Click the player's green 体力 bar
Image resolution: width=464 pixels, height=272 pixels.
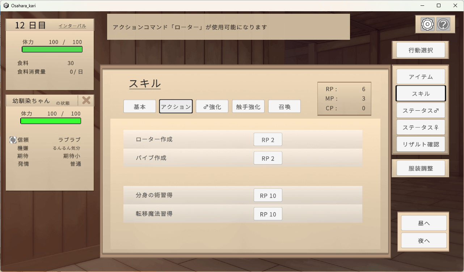point(52,50)
